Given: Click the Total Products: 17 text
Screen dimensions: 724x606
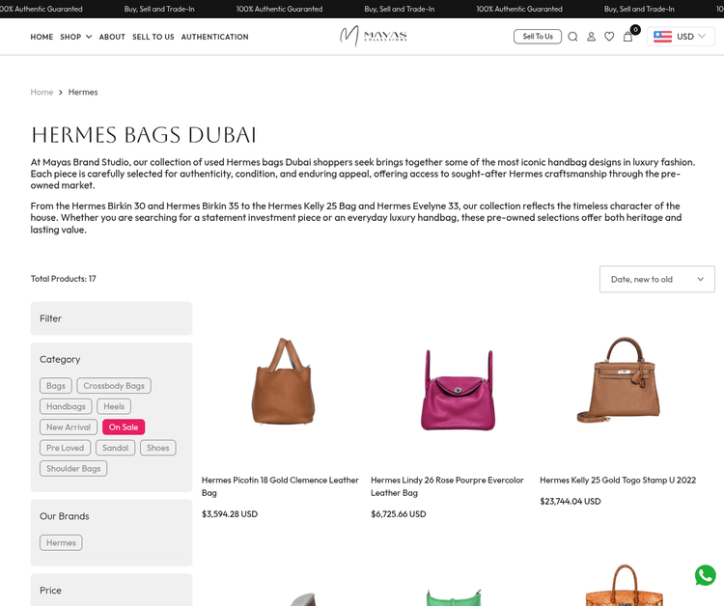Looking at the screenshot, I should [64, 279].
